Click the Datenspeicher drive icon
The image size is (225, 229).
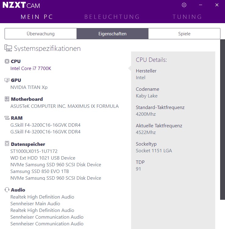coord(7,143)
